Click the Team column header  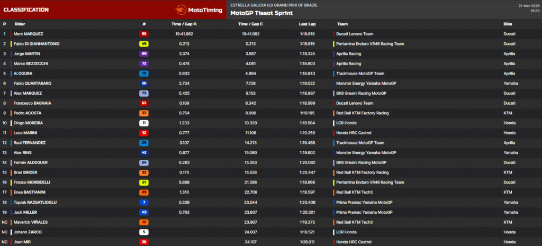[342, 24]
